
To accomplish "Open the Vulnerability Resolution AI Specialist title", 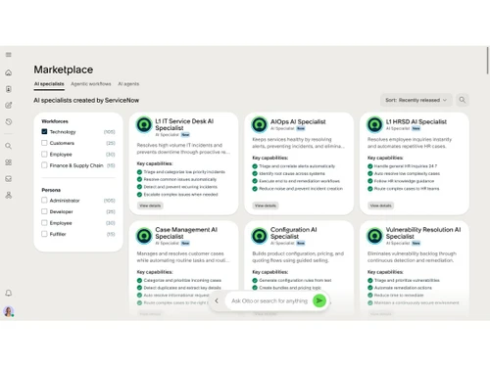I will click(423, 233).
